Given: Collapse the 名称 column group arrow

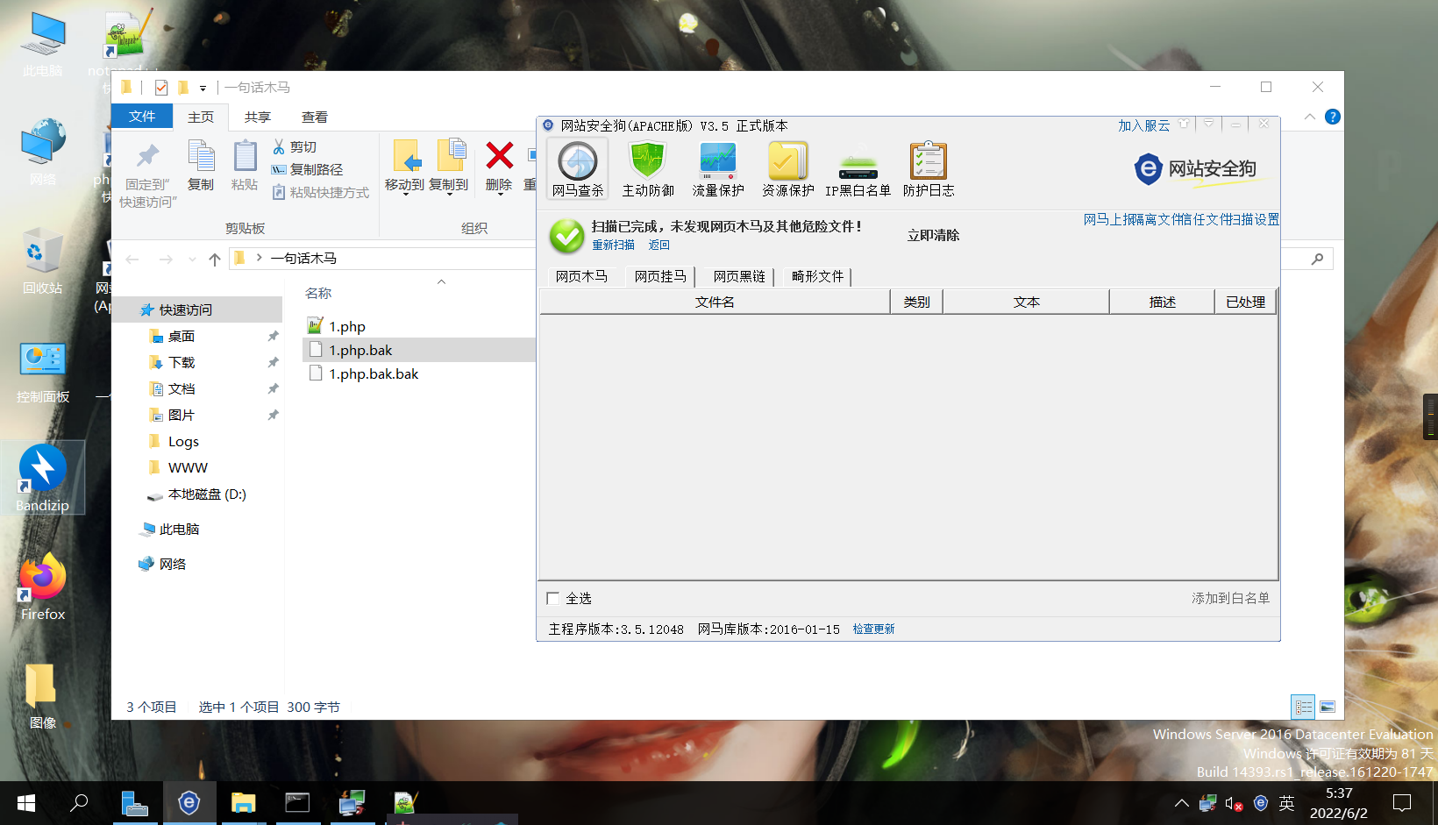Looking at the screenshot, I should (x=441, y=281).
